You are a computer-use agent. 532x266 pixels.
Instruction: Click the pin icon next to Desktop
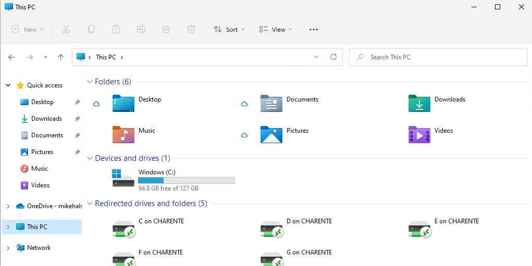coord(77,102)
